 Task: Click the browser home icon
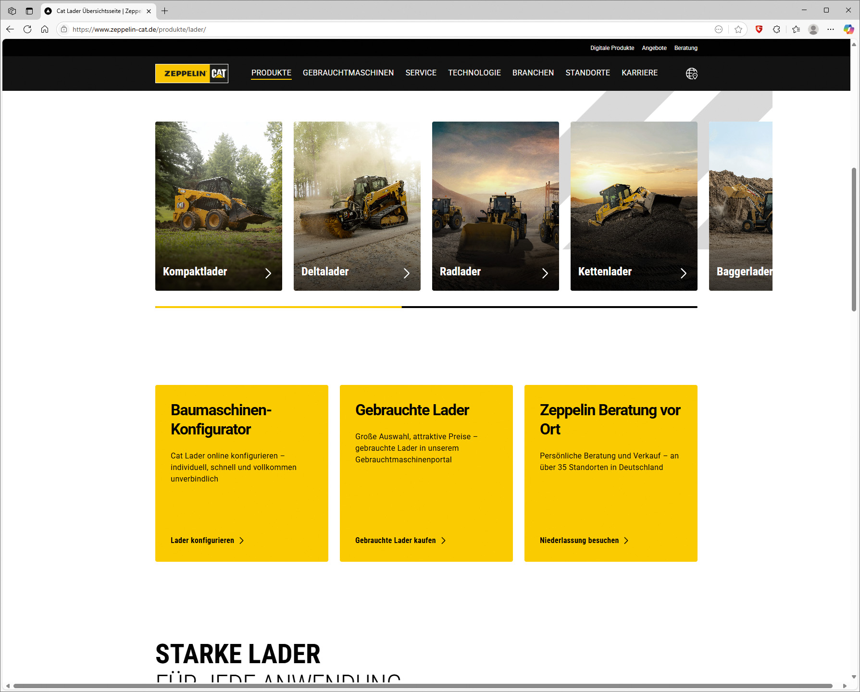45,29
